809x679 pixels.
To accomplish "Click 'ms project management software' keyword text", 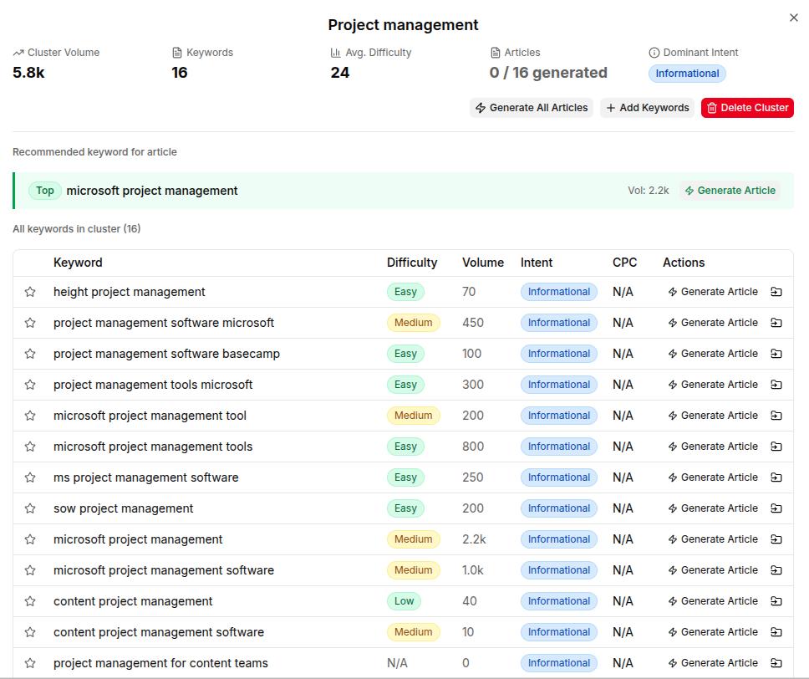I will (x=146, y=477).
